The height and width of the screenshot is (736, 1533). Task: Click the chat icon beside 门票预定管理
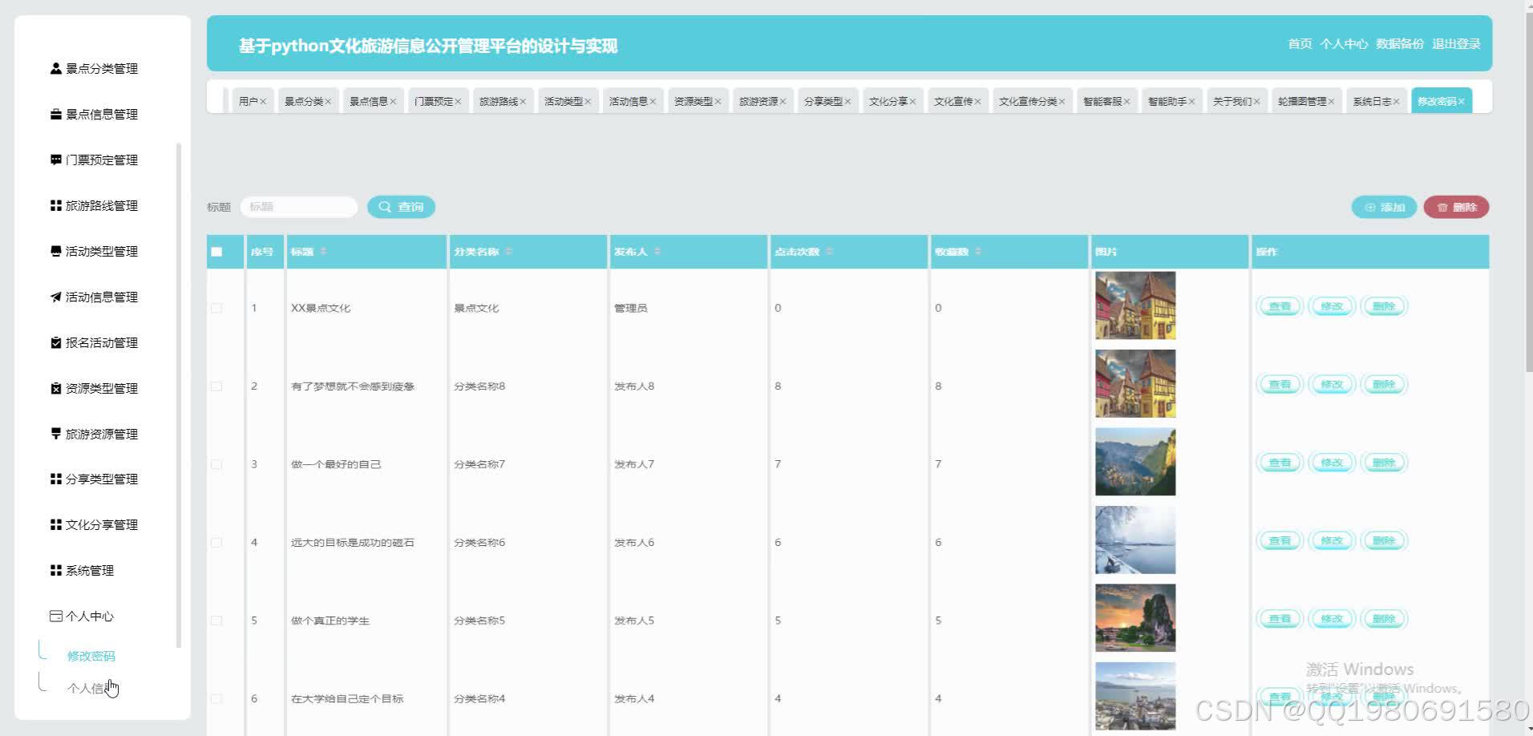click(x=56, y=160)
